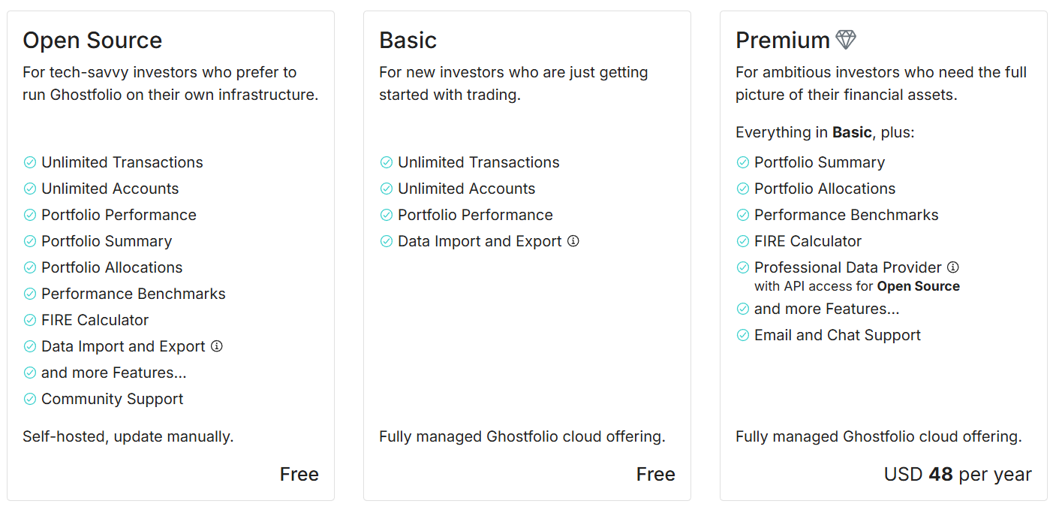
Task: Click the Free price in the Basic plan
Action: (656, 474)
